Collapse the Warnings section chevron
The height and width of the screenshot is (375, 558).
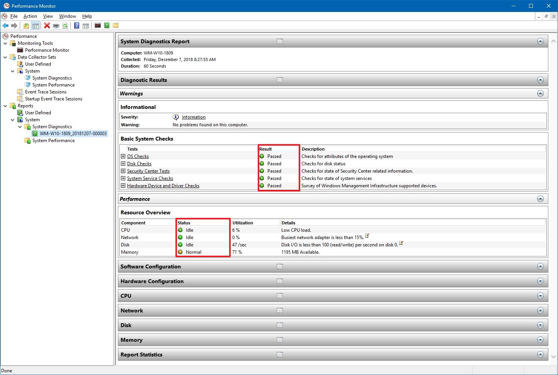540,93
